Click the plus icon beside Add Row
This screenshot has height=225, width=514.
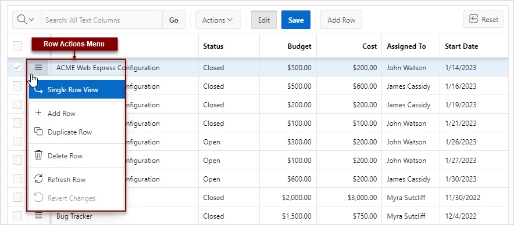coord(39,113)
